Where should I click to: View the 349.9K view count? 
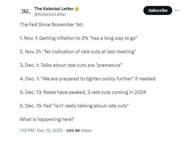point(73,130)
